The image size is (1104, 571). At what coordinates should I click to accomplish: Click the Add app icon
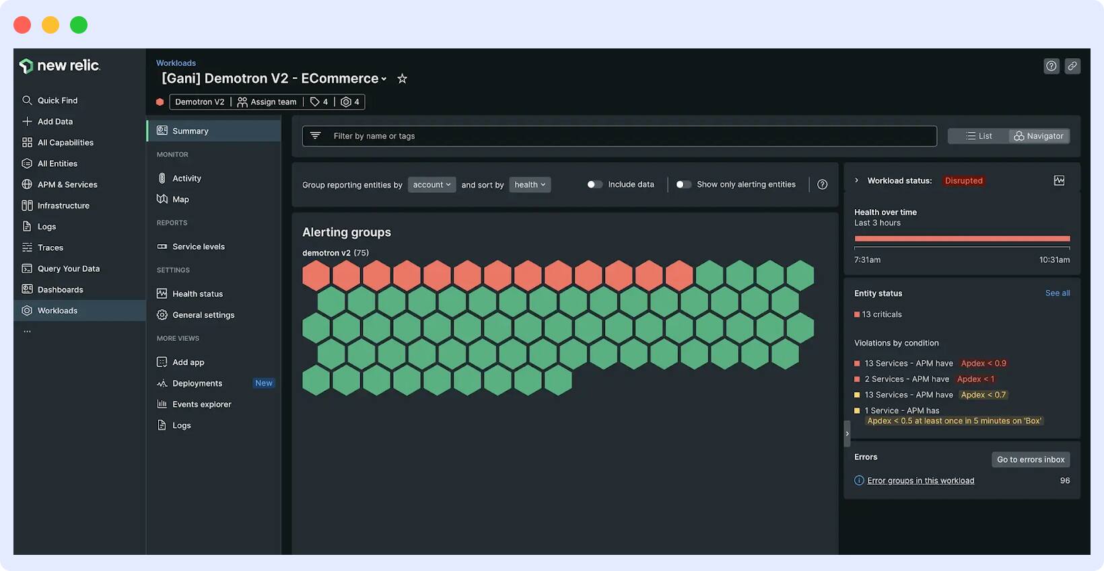162,362
